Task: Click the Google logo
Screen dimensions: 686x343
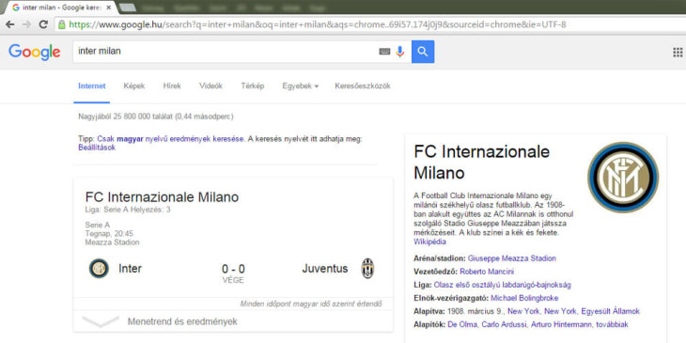Action: click(x=34, y=52)
